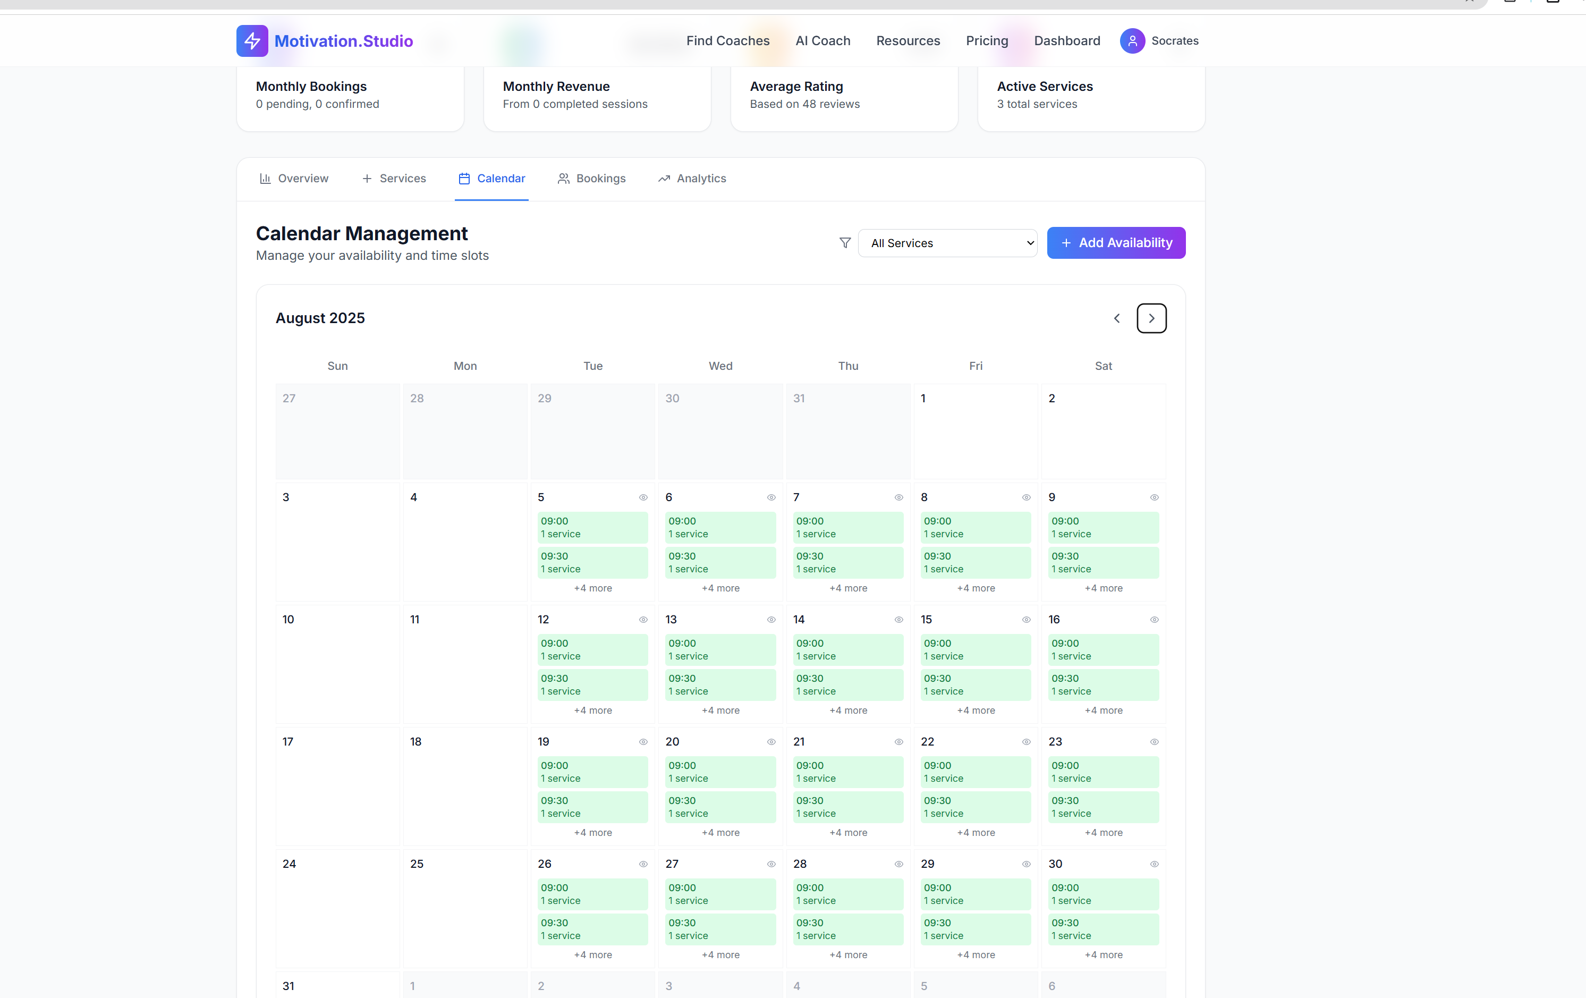The width and height of the screenshot is (1586, 998).
Task: Go to previous month with left chevron
Action: pyautogui.click(x=1116, y=318)
